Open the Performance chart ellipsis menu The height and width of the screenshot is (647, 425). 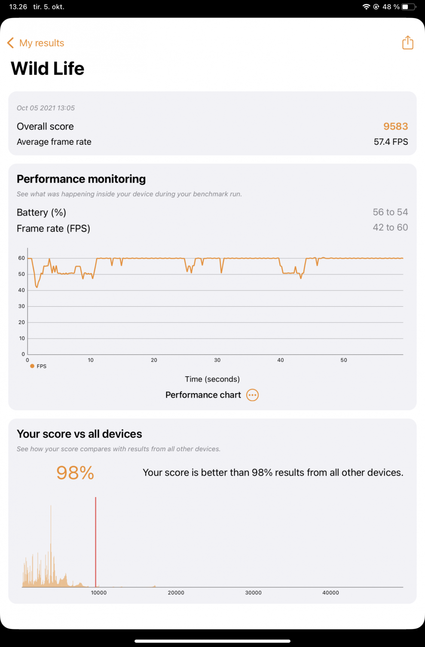pyautogui.click(x=252, y=395)
